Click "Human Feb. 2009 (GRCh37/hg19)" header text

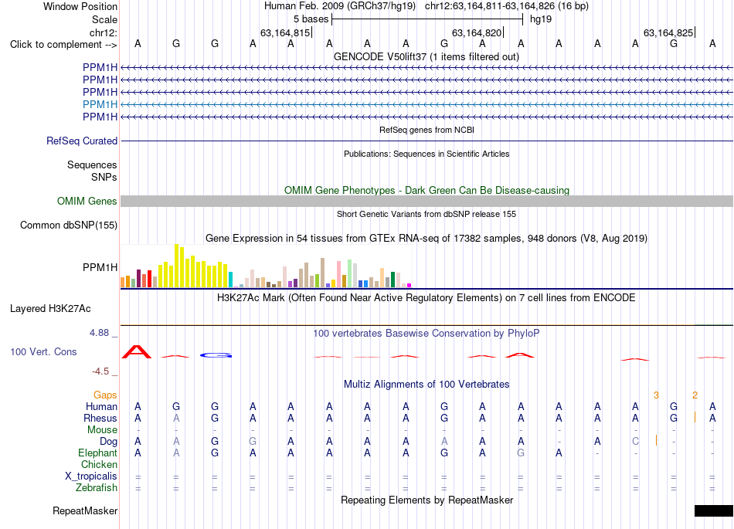tap(340, 6)
